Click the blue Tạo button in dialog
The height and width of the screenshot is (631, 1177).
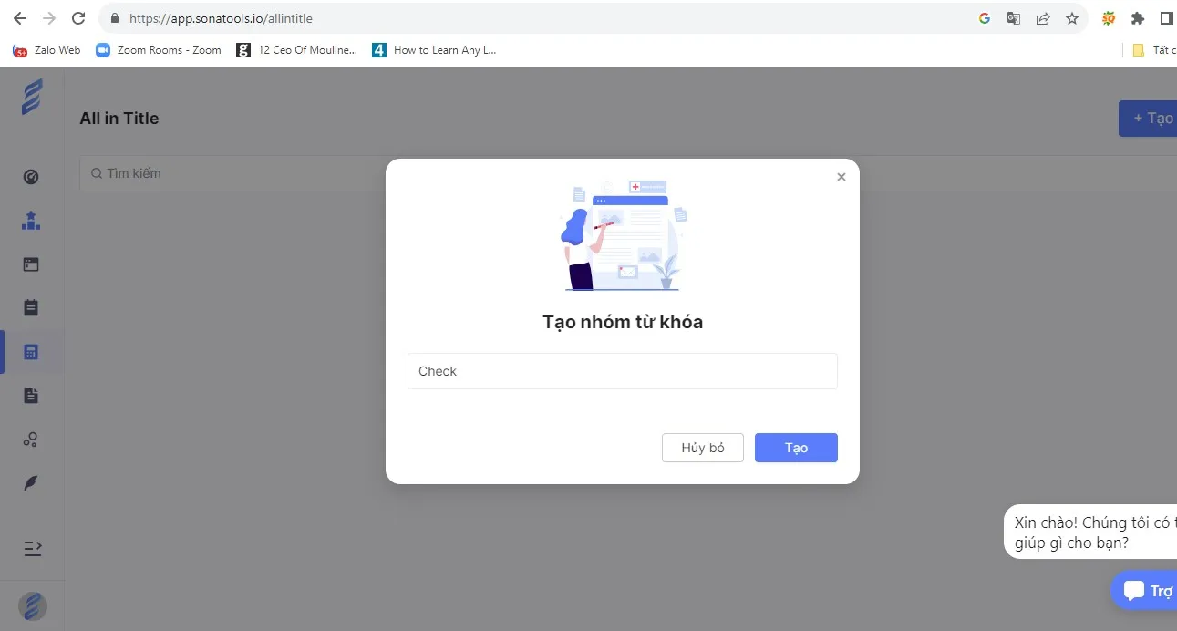795,448
